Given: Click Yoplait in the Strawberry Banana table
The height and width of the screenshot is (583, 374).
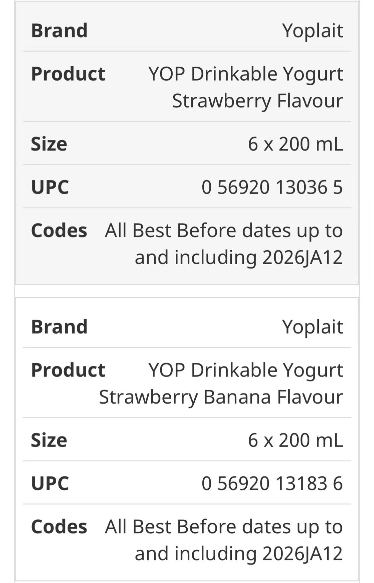Looking at the screenshot, I should coord(312,327).
